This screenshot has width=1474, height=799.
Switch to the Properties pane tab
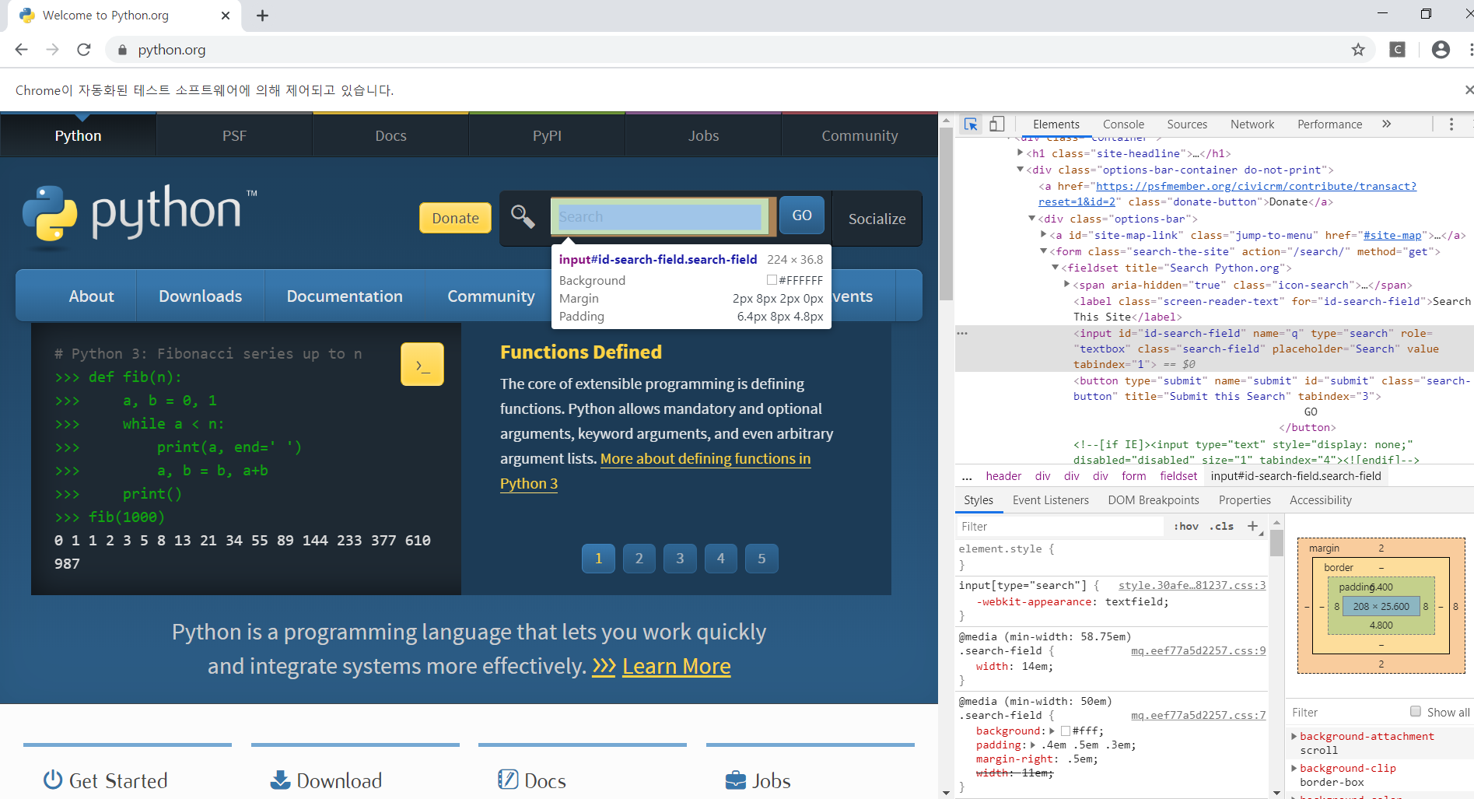tap(1245, 500)
